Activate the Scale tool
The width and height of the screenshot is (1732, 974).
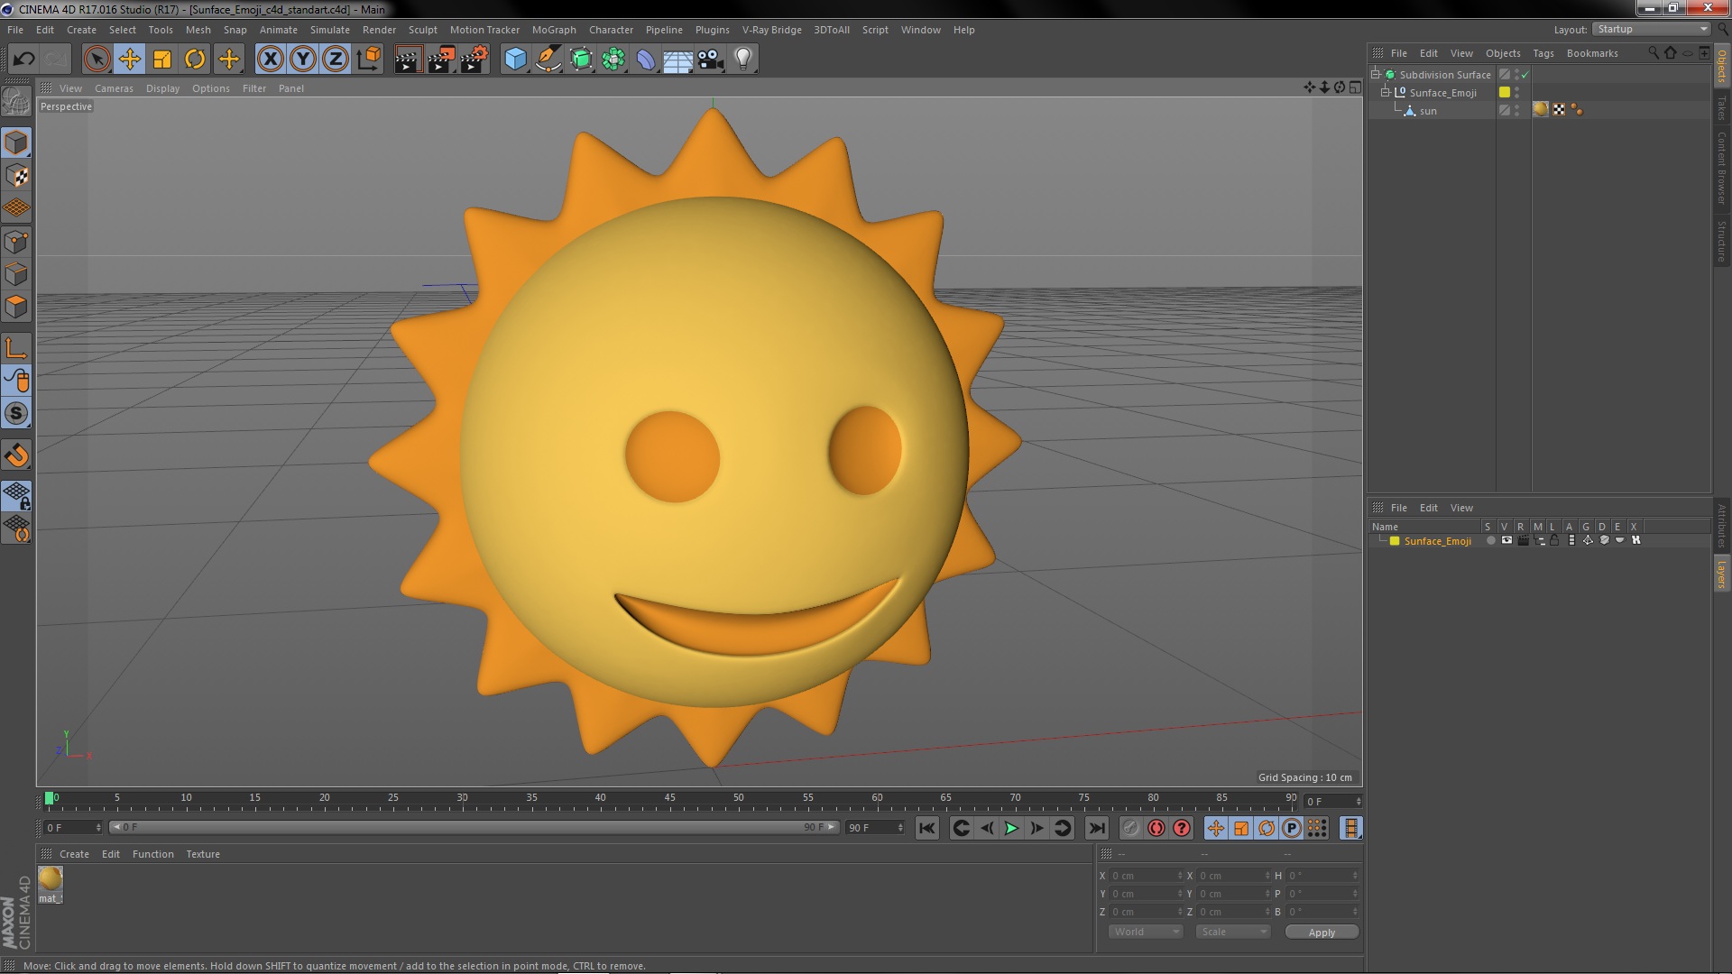coord(162,60)
